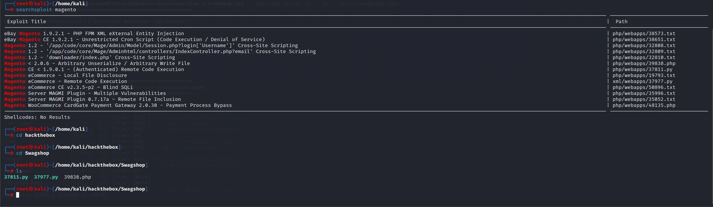Click the php/webapps/48135.php path
This screenshot has width=713, height=207.
[644, 105]
